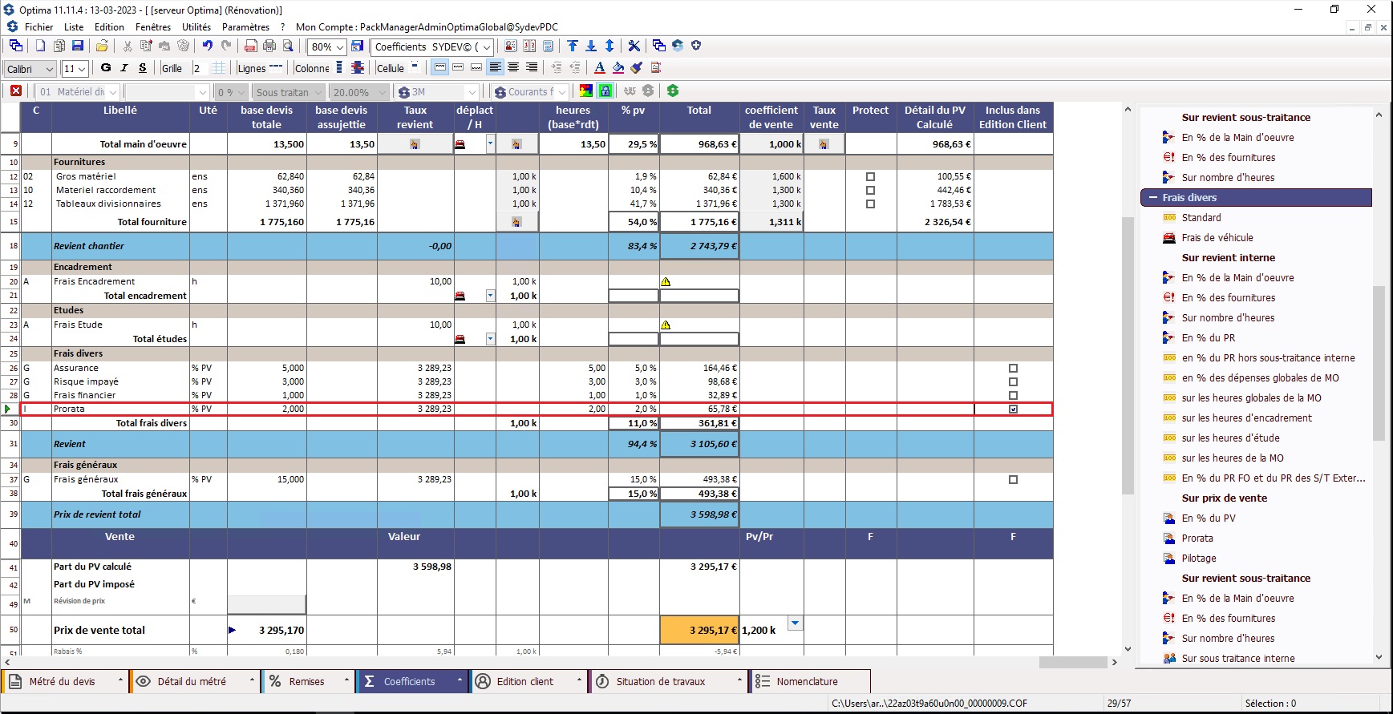
Task: Toggle Protect checkbox for Tableaux divisionnaires
Action: 870,204
